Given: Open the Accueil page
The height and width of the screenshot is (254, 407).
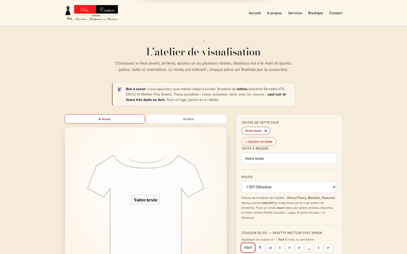Looking at the screenshot, I should point(255,13).
